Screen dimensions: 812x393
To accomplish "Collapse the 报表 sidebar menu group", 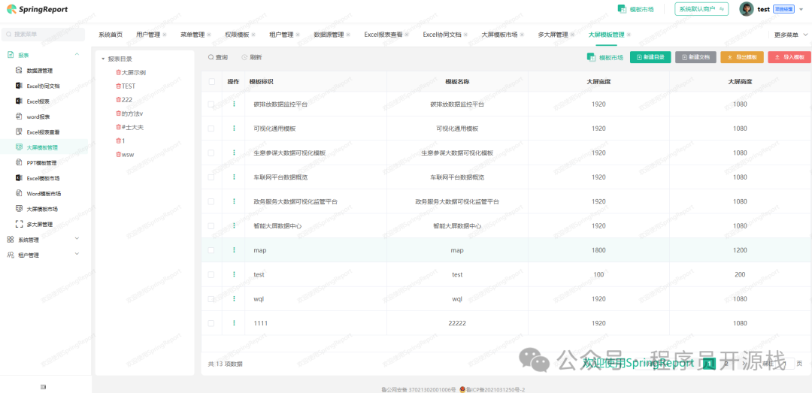I will click(77, 54).
